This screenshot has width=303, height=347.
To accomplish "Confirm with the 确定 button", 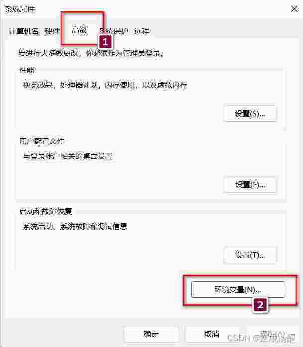I will pos(151,334).
